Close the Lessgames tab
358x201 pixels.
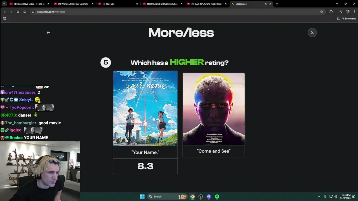click(x=270, y=4)
